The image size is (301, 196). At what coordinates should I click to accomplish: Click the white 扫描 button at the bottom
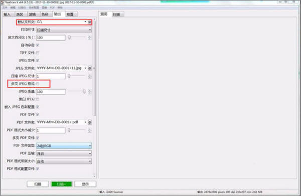[x=38, y=184]
